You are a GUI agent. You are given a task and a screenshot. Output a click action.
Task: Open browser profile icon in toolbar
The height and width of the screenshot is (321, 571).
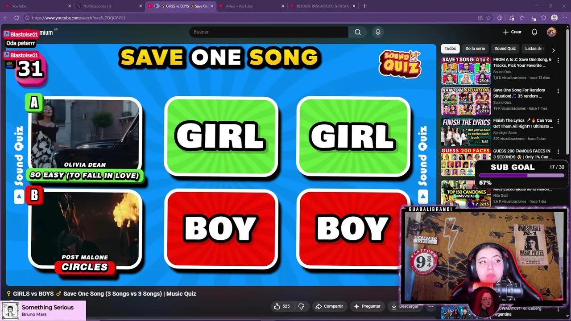coord(554,18)
